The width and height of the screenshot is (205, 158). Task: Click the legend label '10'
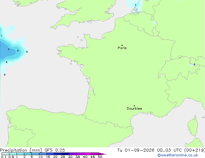click(x=40, y=157)
